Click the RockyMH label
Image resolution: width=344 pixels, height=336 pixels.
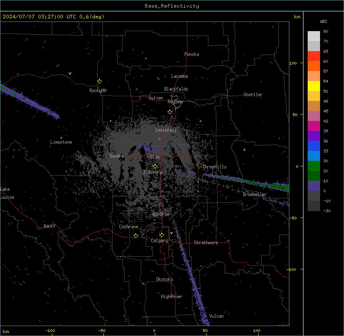(98, 91)
